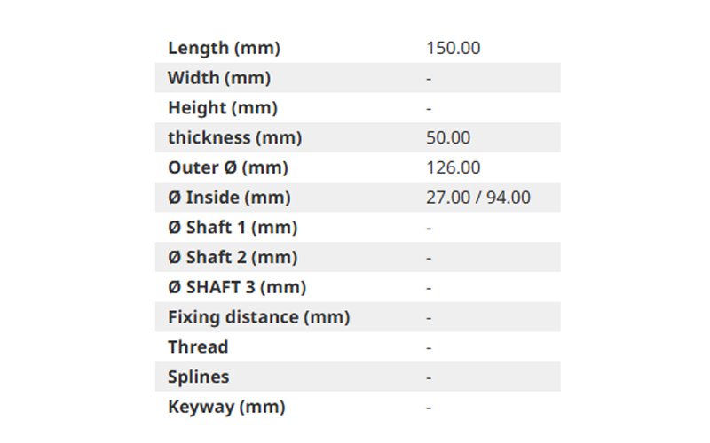Click the dash value in Thread row
The width and height of the screenshot is (710, 443).
[x=429, y=347]
